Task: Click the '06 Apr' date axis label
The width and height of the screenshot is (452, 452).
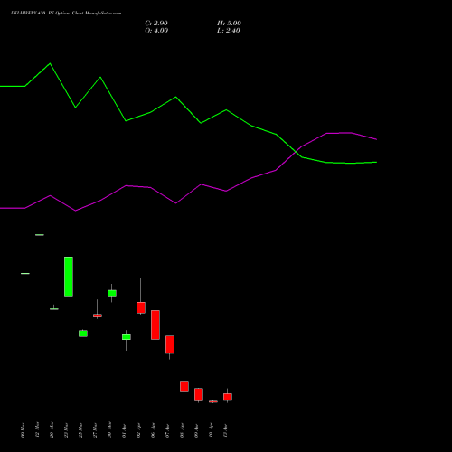Action: (x=153, y=431)
